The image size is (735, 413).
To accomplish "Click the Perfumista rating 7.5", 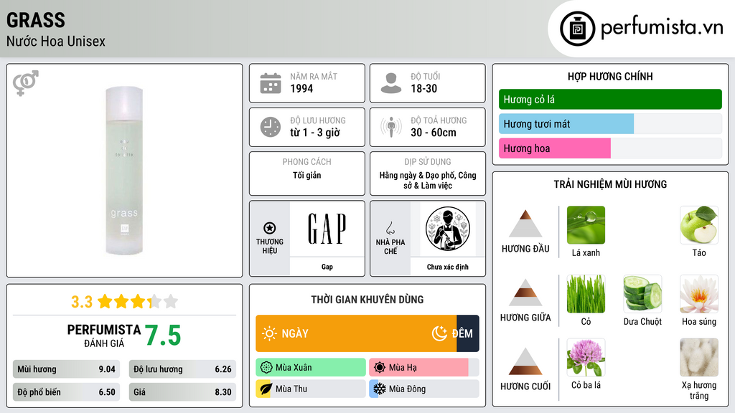I will 163,336.
